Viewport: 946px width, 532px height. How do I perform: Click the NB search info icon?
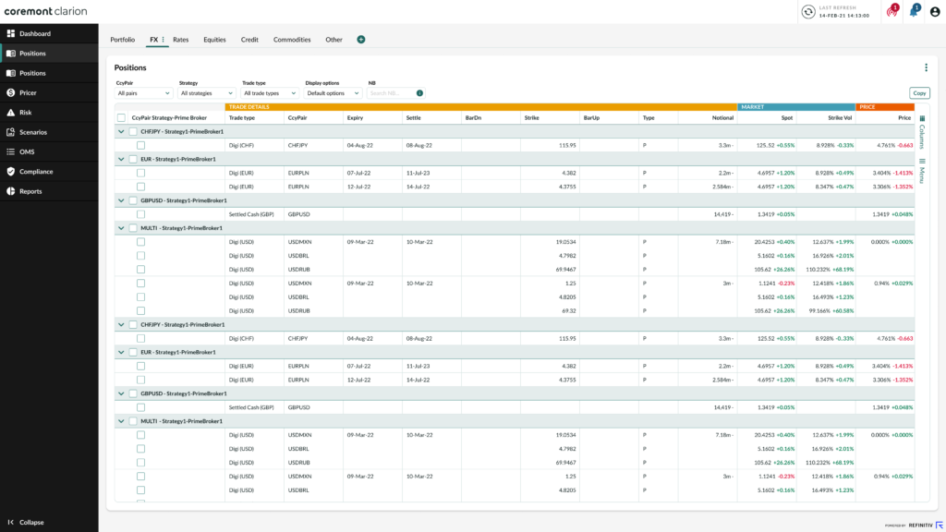pyautogui.click(x=420, y=93)
